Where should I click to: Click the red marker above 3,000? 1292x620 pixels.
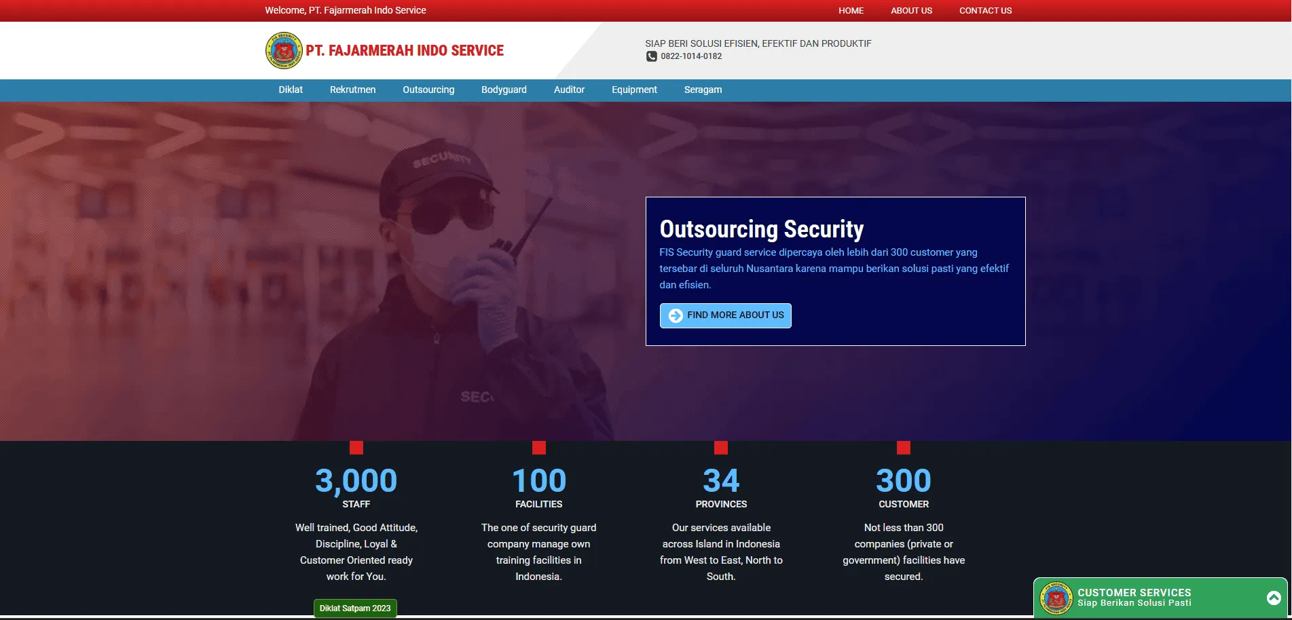click(x=356, y=448)
